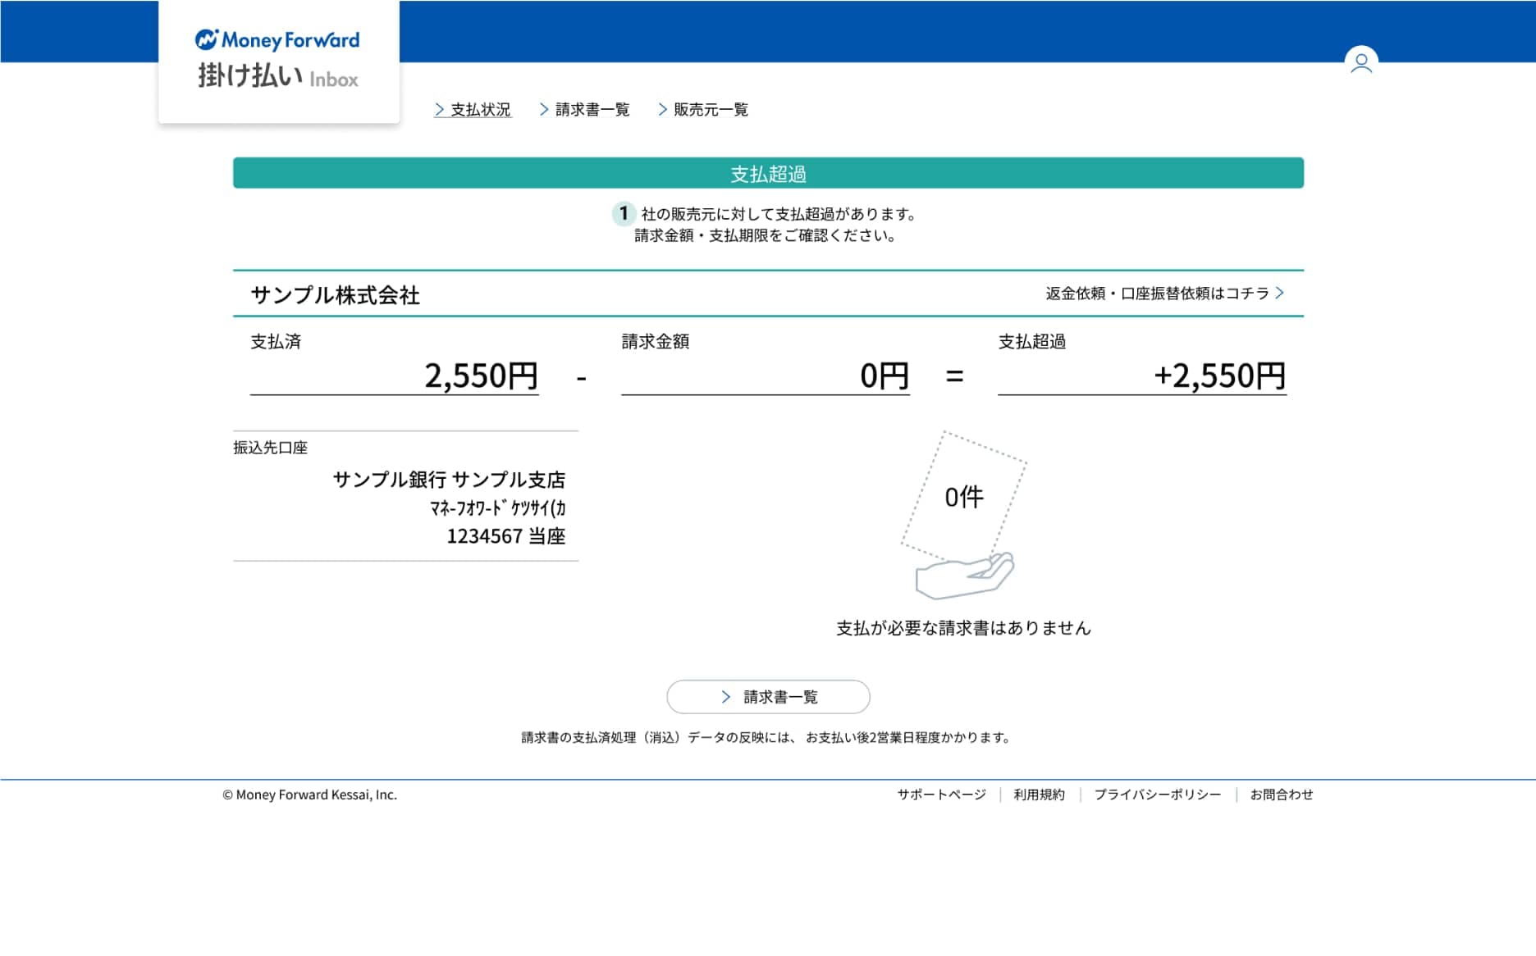
Task: Click the number 1 seller count badge
Action: coord(624,214)
